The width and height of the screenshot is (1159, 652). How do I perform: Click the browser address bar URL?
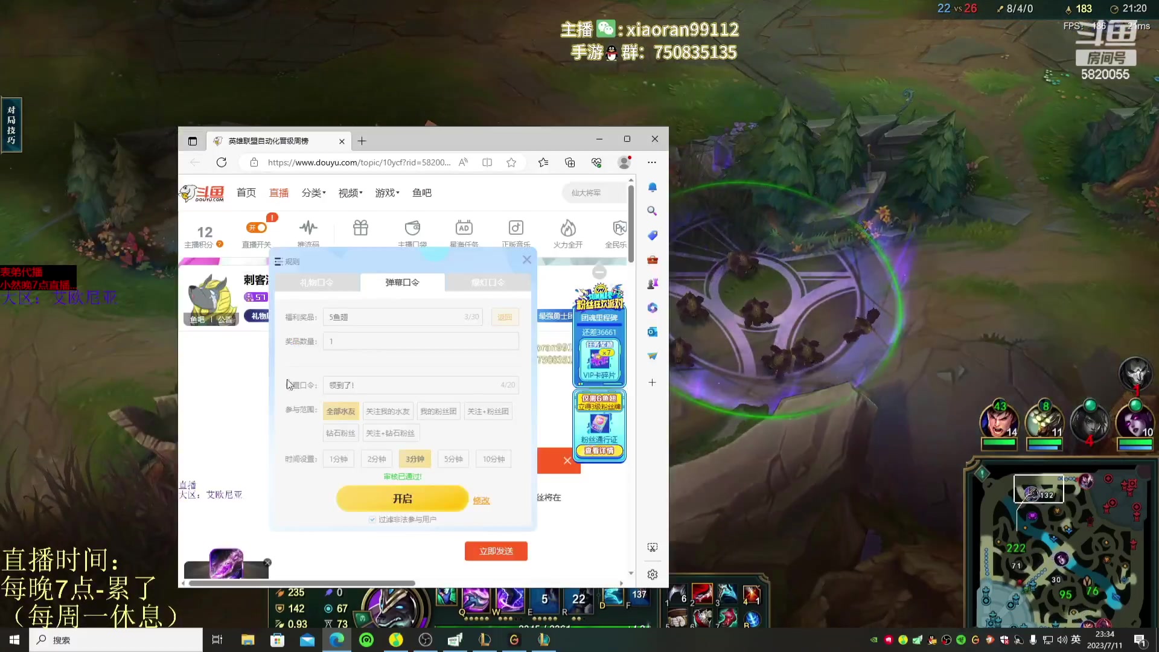[x=359, y=162]
